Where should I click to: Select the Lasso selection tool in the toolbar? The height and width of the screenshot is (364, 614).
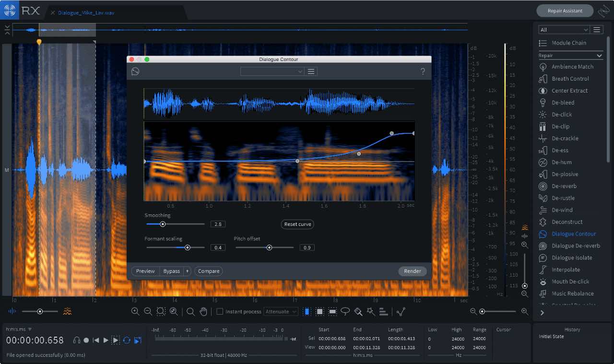[x=345, y=311]
